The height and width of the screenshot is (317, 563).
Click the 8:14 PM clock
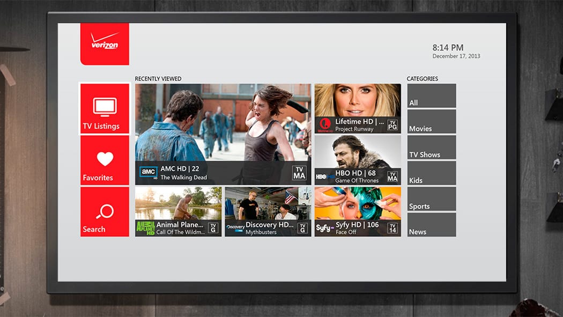(x=448, y=47)
